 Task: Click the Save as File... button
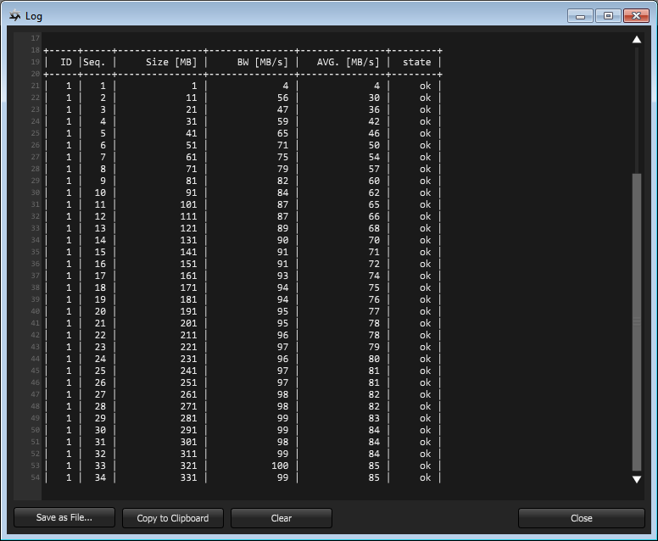click(64, 517)
